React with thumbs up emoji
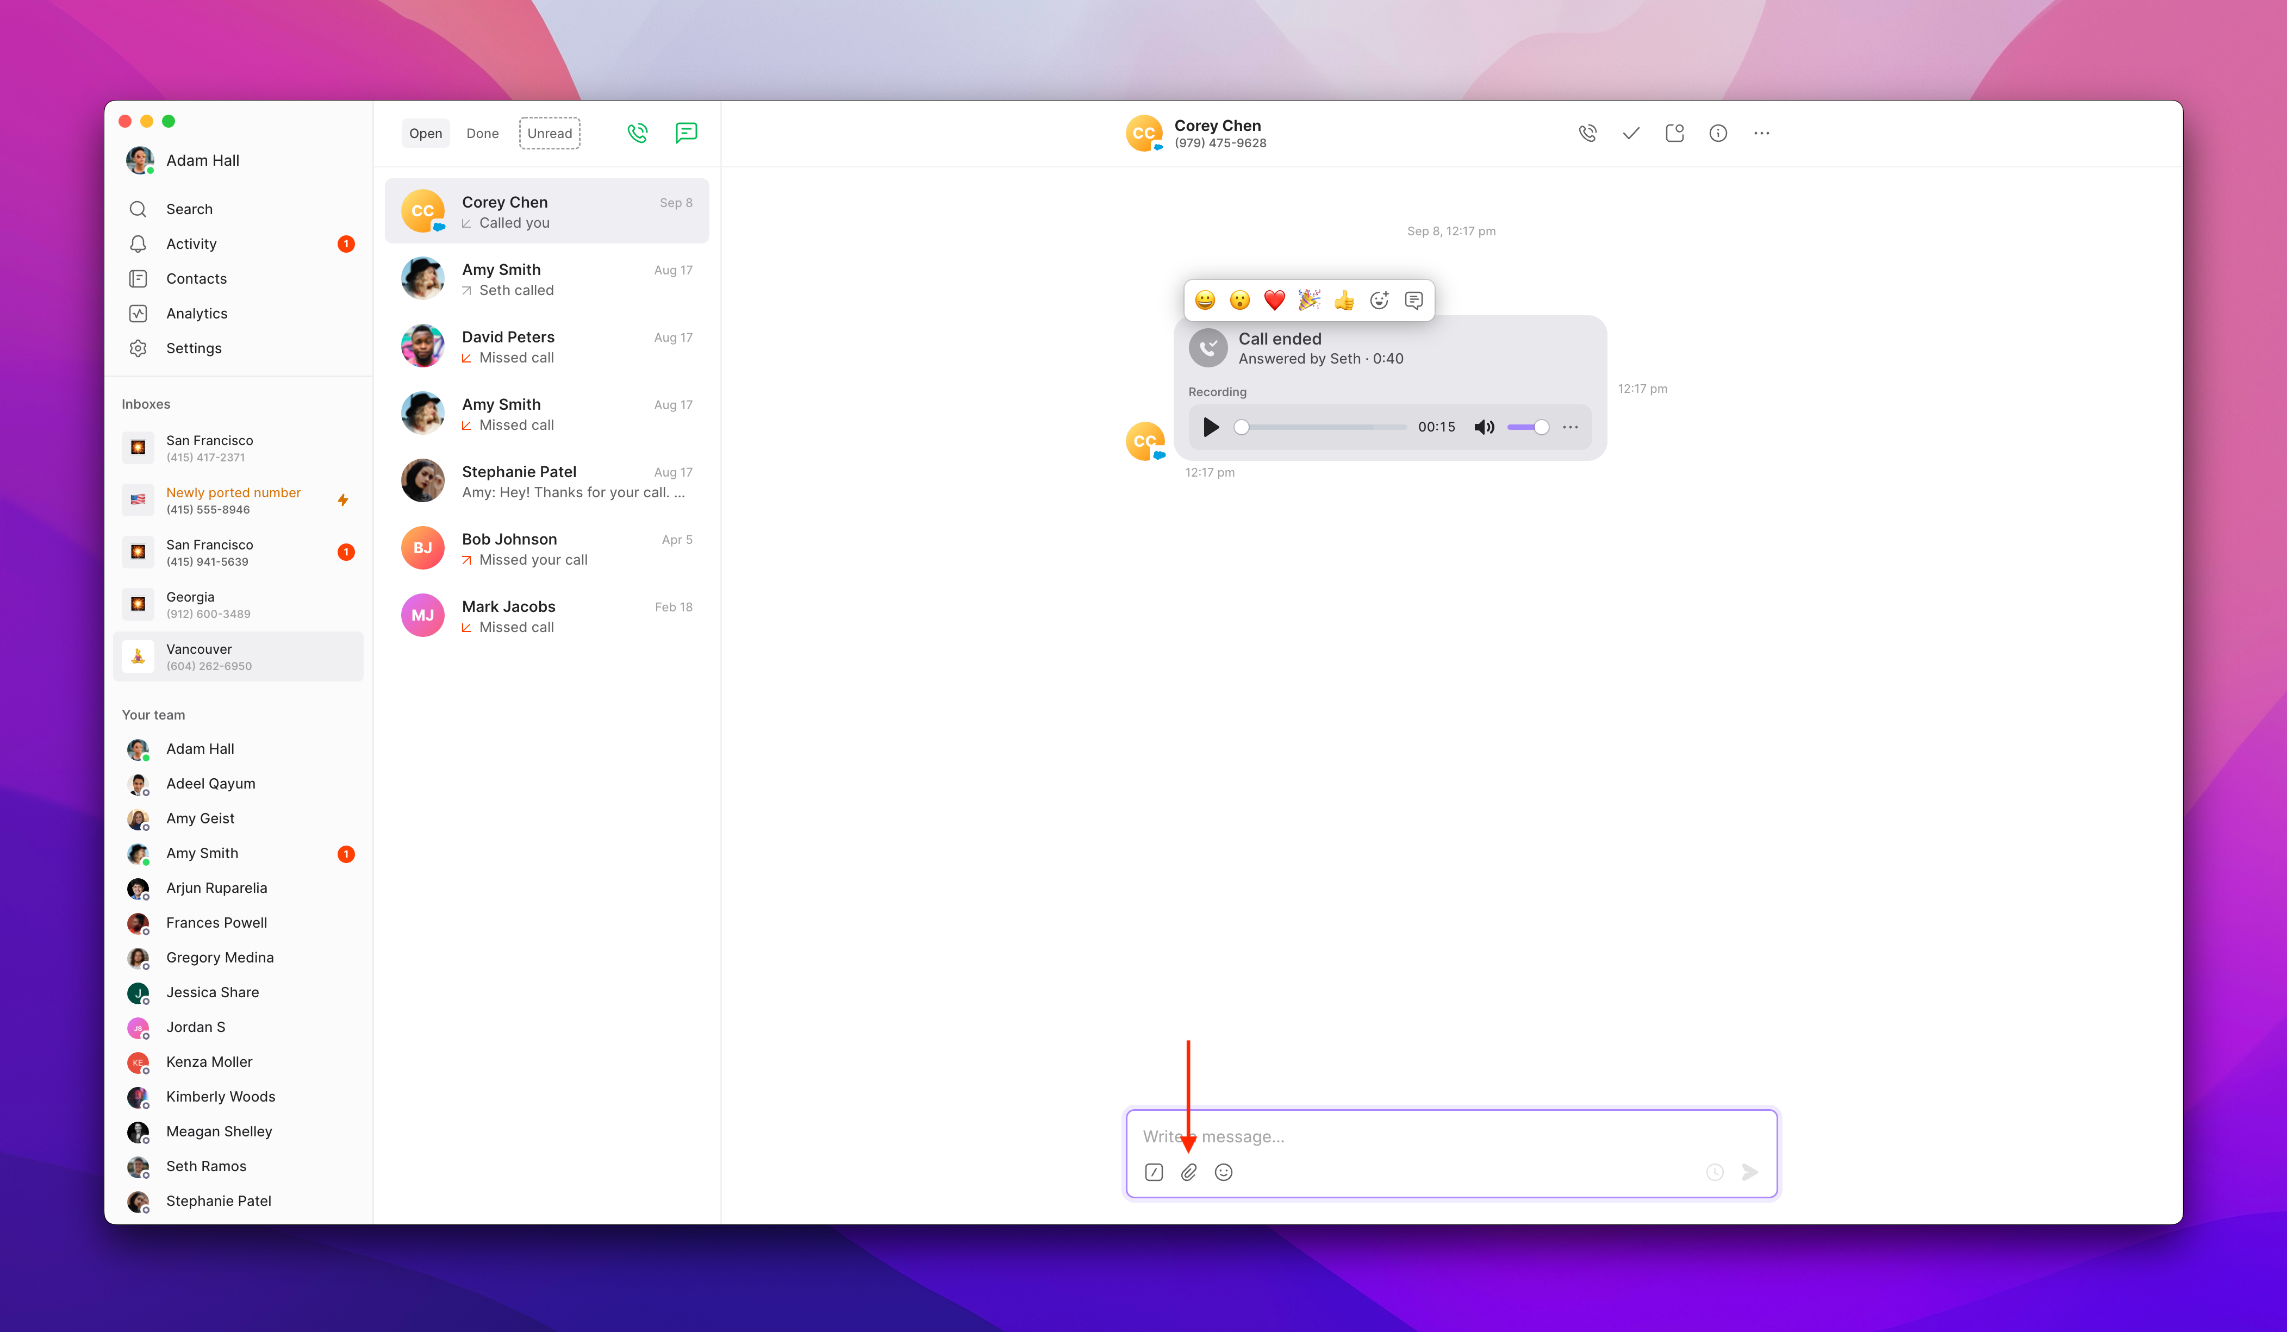Screen dimensions: 2287x1332 [x=1344, y=301]
